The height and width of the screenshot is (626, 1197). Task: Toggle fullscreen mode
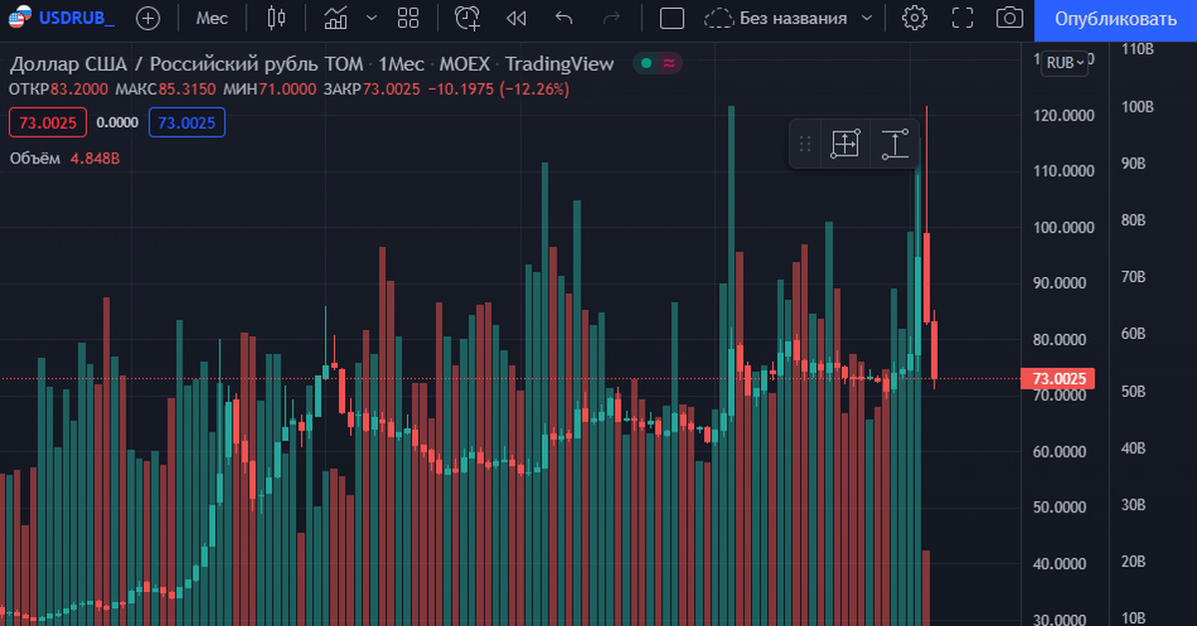click(x=962, y=18)
